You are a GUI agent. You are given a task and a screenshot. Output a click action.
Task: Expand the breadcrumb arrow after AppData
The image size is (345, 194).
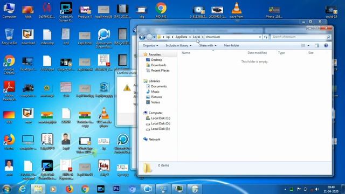tap(190, 37)
